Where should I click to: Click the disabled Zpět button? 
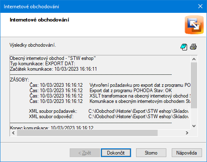click(85, 152)
